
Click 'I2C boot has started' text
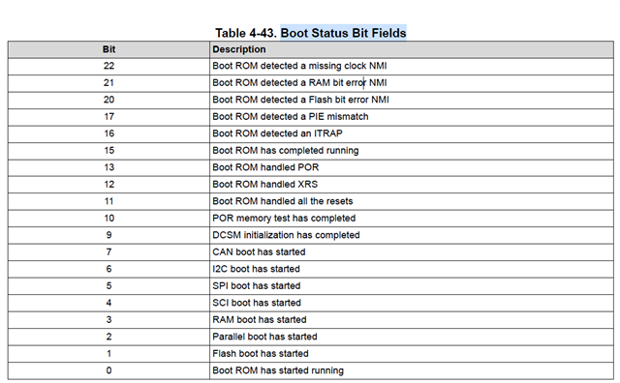(x=256, y=269)
